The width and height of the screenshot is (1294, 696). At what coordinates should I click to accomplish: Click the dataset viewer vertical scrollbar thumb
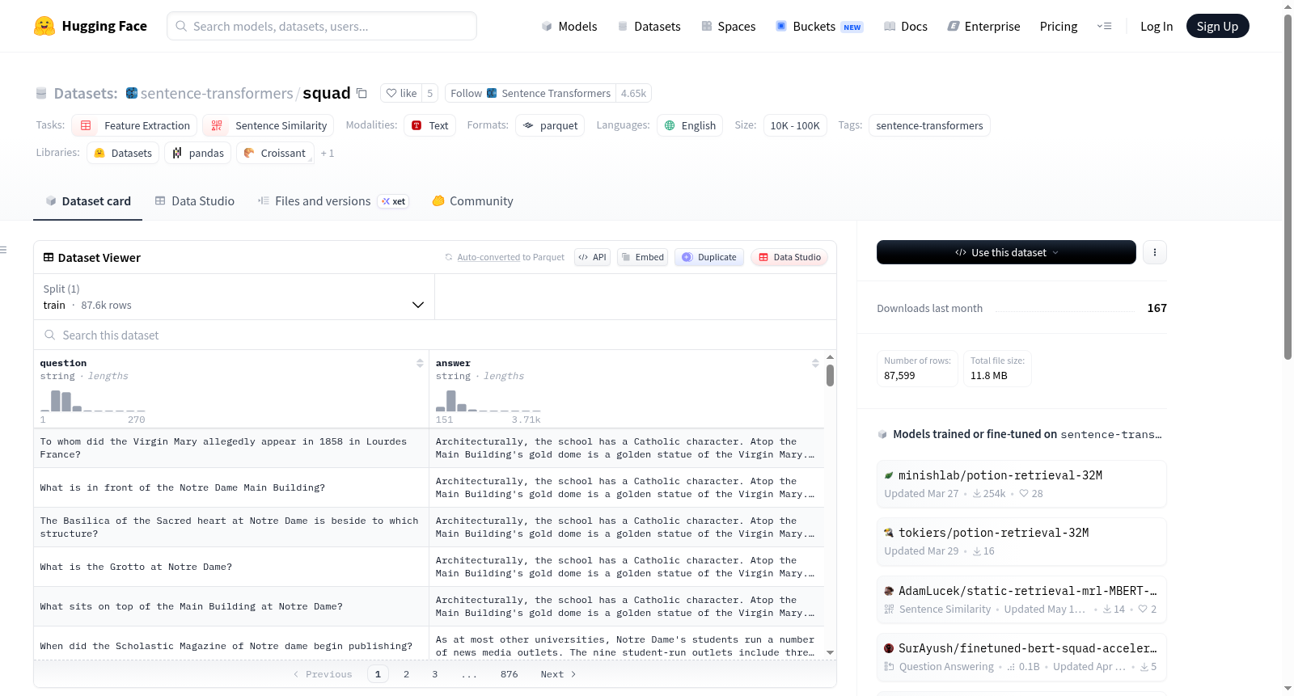(x=830, y=375)
